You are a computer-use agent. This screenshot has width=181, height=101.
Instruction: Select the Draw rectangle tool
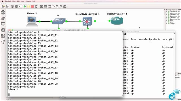49,6
